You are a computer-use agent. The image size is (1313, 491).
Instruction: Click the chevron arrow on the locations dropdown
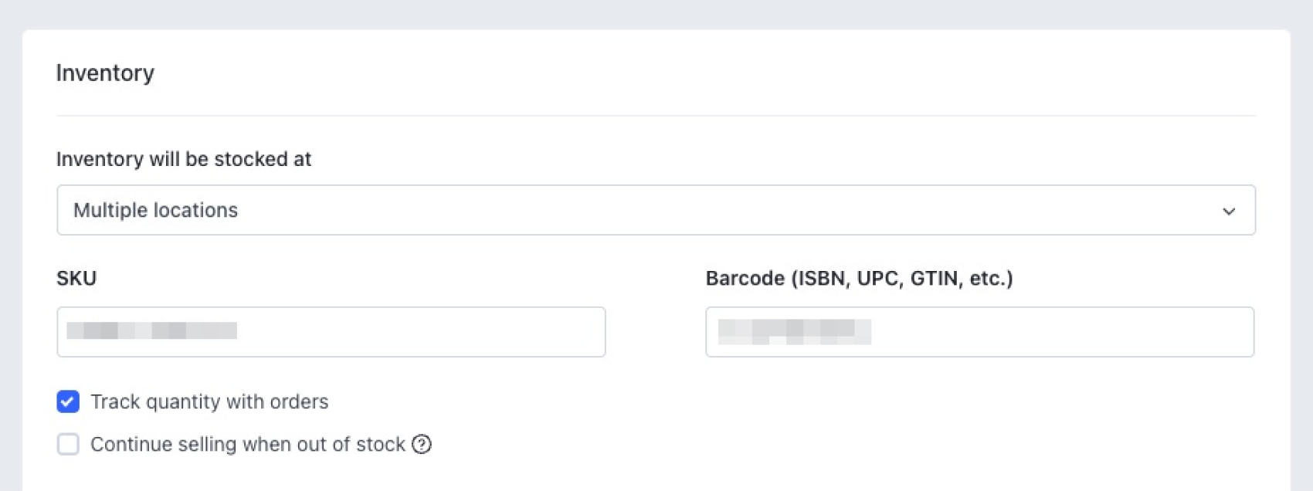click(1228, 211)
